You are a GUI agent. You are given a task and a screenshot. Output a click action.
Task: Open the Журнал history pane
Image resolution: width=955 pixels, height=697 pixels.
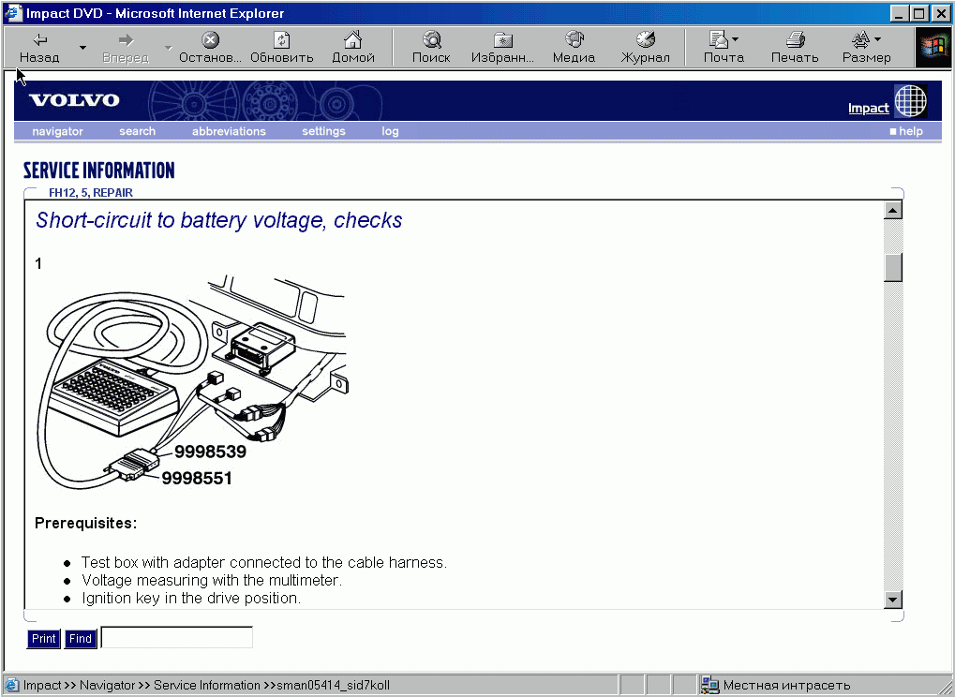(645, 48)
